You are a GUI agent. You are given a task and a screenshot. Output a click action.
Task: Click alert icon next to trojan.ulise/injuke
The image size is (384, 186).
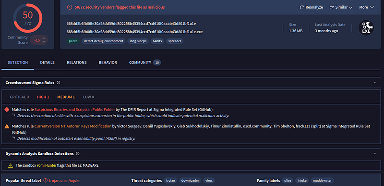[45, 180]
